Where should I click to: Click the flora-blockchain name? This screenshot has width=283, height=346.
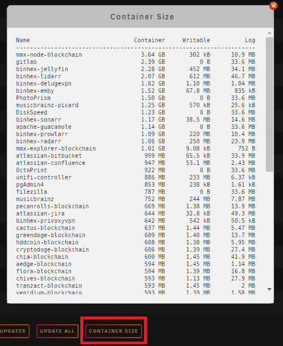click(x=44, y=271)
